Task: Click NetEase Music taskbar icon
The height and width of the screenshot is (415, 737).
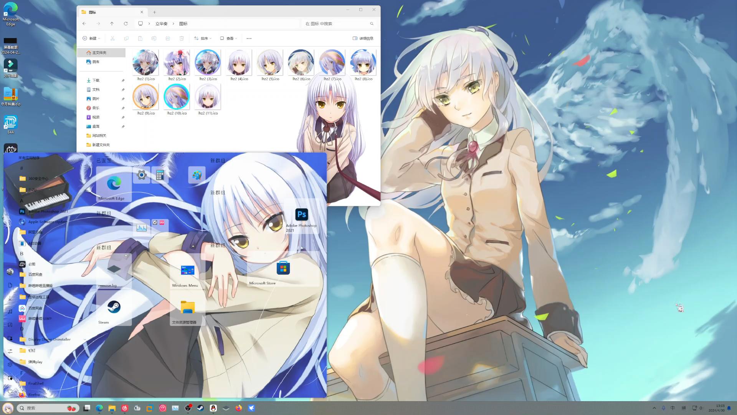Action: 125,408
